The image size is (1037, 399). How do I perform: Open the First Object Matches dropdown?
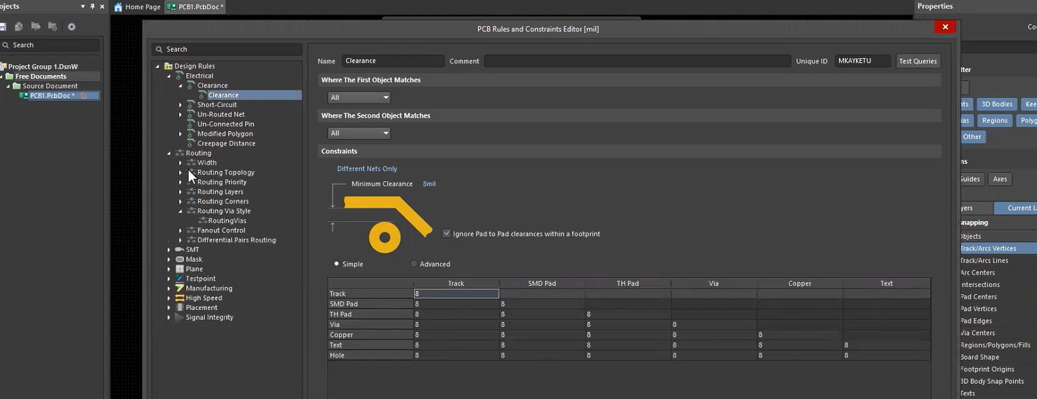point(359,97)
